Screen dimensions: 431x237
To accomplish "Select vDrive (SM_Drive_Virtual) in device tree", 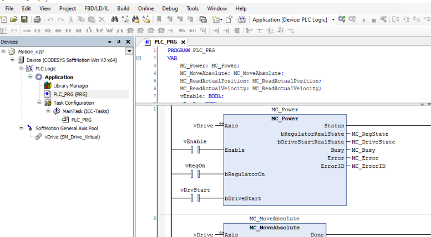I will [72, 136].
